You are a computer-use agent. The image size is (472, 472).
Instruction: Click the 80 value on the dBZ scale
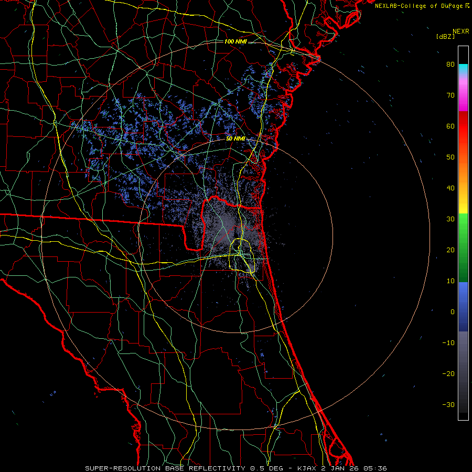coord(450,64)
